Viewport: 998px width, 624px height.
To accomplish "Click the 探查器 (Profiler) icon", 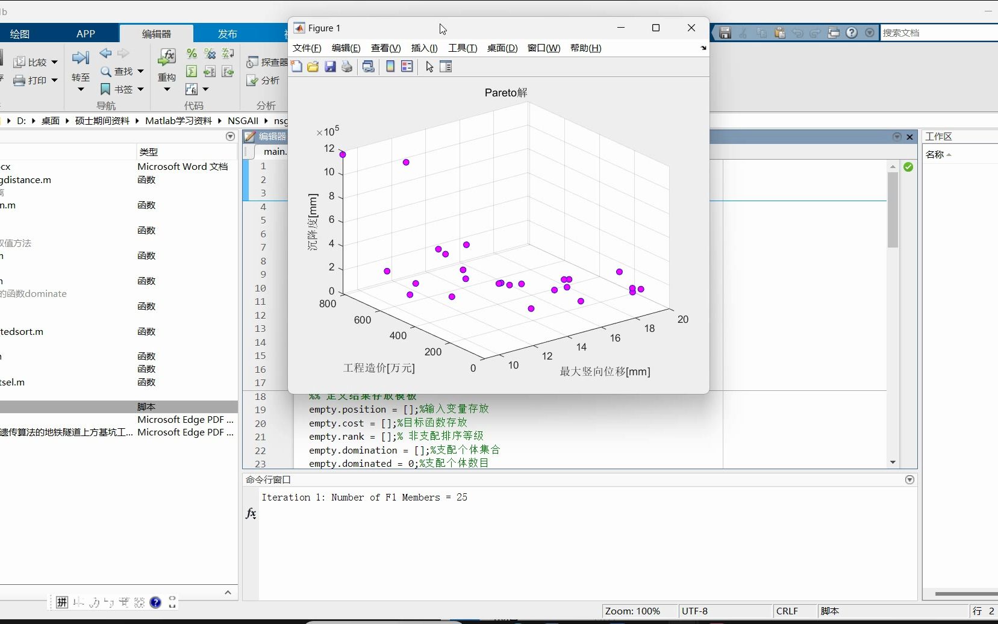I will 252,62.
